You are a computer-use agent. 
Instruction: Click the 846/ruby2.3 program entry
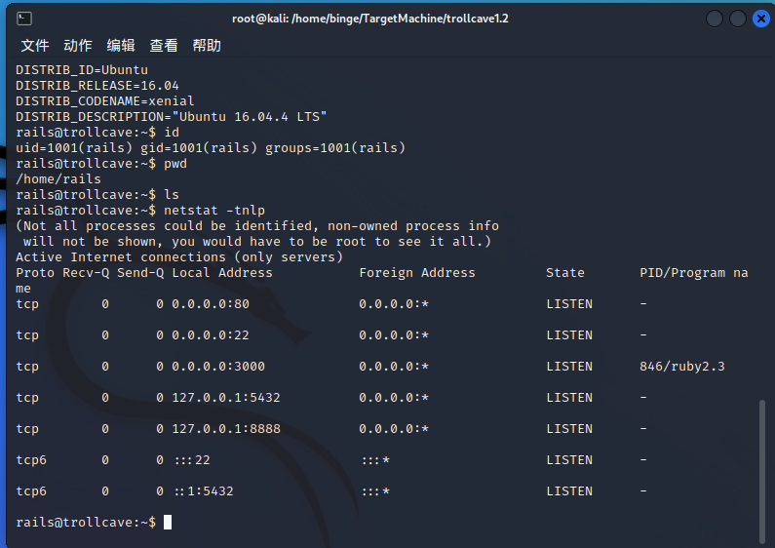[682, 367]
